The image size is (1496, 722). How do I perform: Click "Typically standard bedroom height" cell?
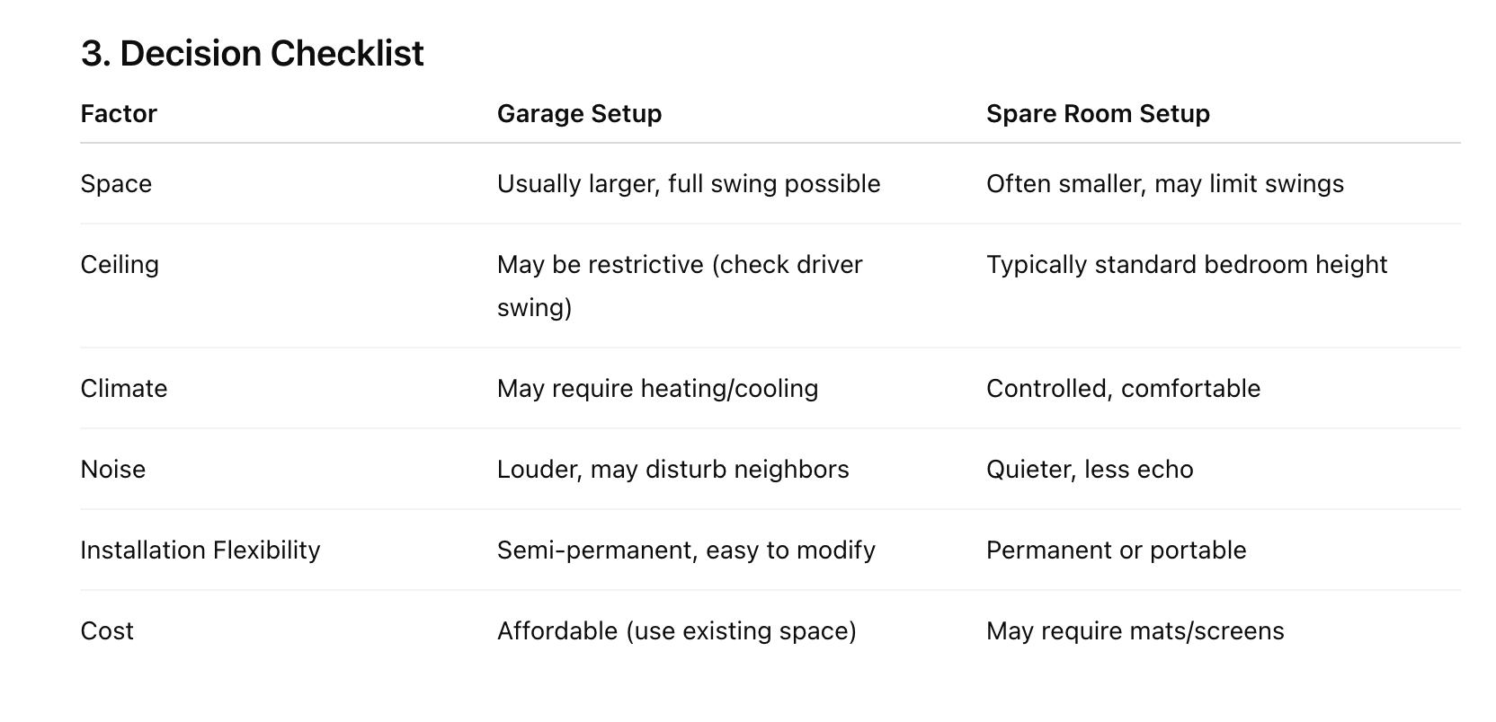pyautogui.click(x=1186, y=265)
